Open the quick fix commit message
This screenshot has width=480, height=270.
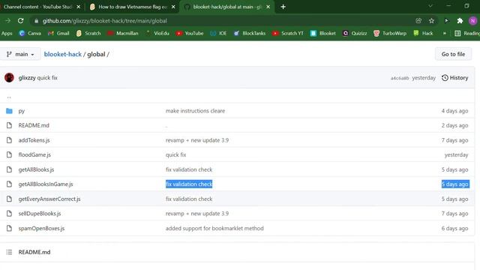tap(47, 78)
